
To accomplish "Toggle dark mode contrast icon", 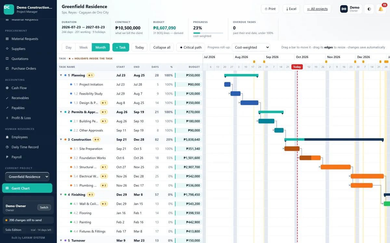I will (x=369, y=9).
